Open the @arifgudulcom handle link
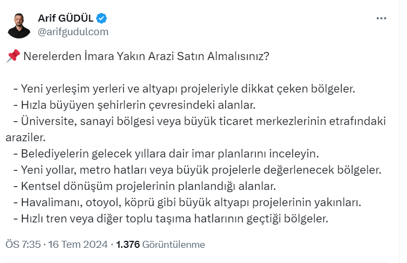Viewport: 407px width, 263px height. 73,31
